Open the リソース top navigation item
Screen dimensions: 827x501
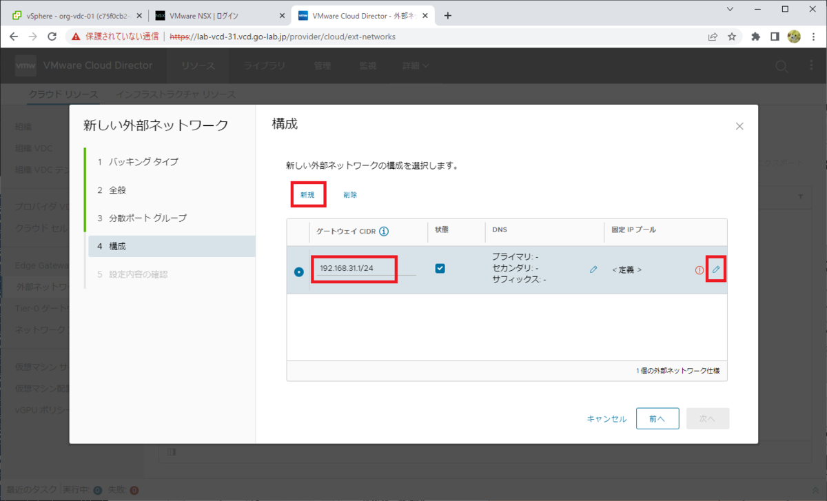click(198, 66)
